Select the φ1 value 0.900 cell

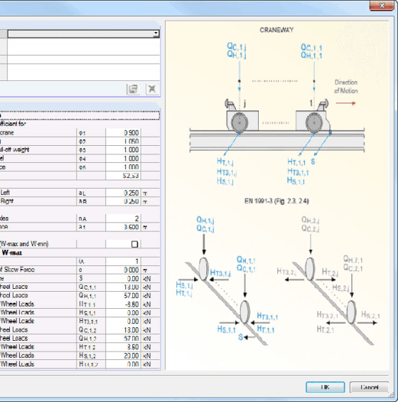(123, 133)
